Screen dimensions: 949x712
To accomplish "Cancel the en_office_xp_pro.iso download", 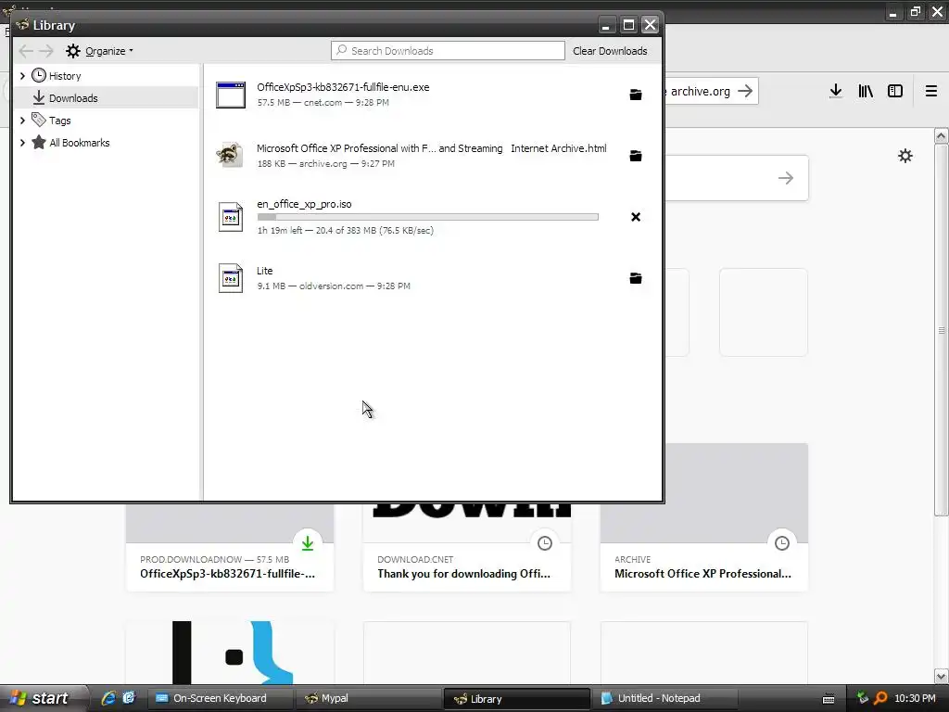I will click(x=636, y=217).
